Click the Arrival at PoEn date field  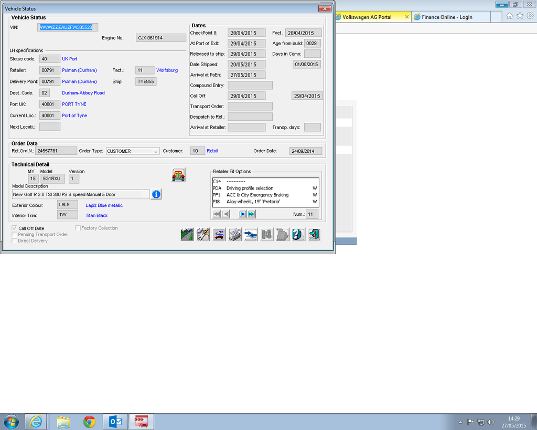[x=246, y=75]
